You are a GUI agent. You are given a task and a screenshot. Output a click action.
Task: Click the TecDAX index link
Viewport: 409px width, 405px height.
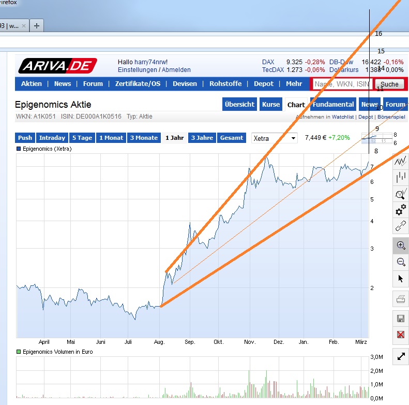[273, 70]
